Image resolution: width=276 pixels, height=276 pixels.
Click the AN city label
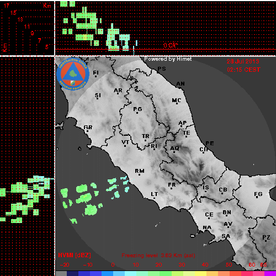pyautogui.click(x=181, y=84)
